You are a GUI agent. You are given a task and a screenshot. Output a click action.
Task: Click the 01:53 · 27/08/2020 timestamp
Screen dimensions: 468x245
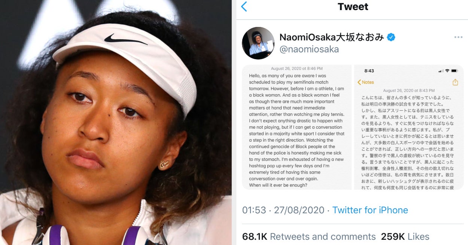coord(283,210)
